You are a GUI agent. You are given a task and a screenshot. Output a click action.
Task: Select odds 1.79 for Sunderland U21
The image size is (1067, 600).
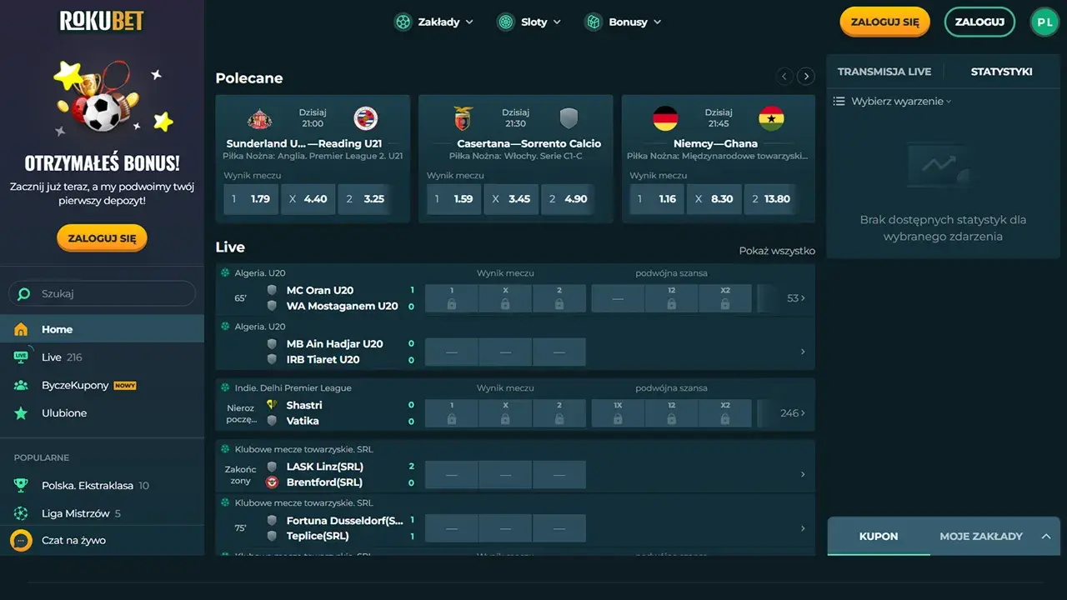251,199
